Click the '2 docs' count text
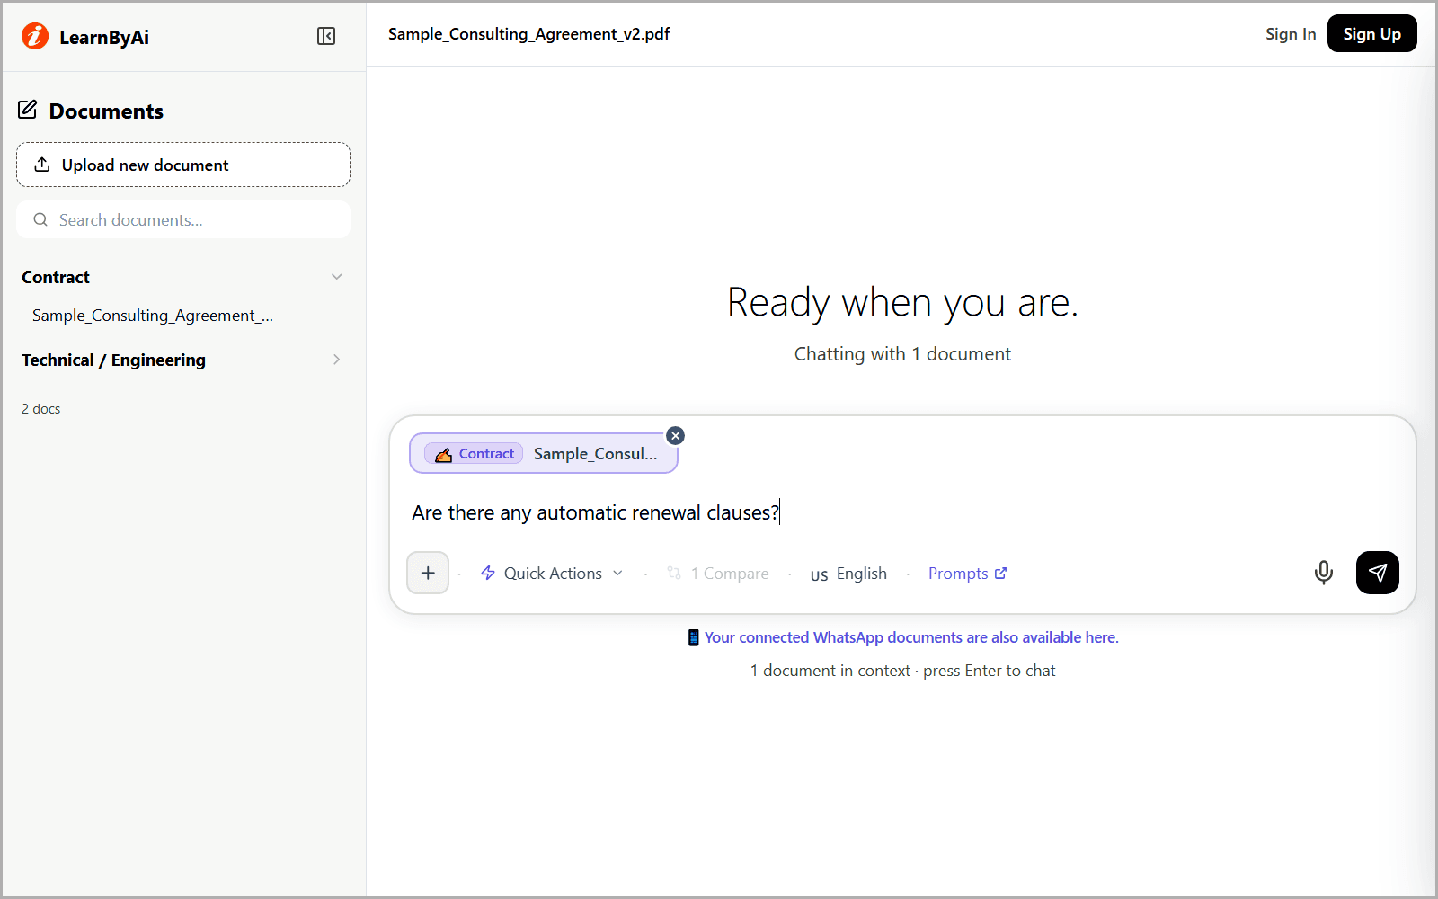This screenshot has width=1438, height=899. pos(41,409)
